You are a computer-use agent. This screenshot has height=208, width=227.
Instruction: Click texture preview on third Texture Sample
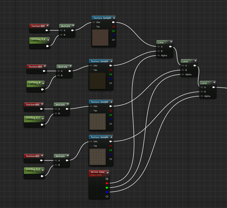(x=98, y=122)
